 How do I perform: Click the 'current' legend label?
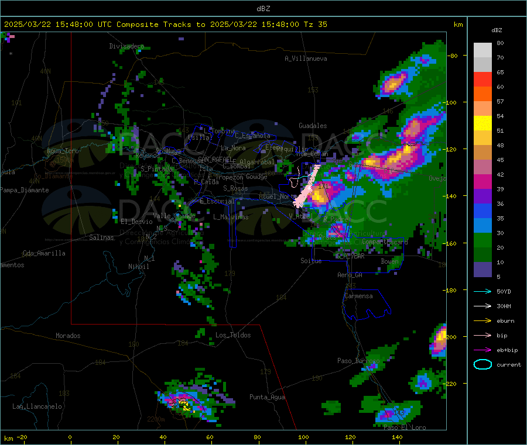[509, 365]
